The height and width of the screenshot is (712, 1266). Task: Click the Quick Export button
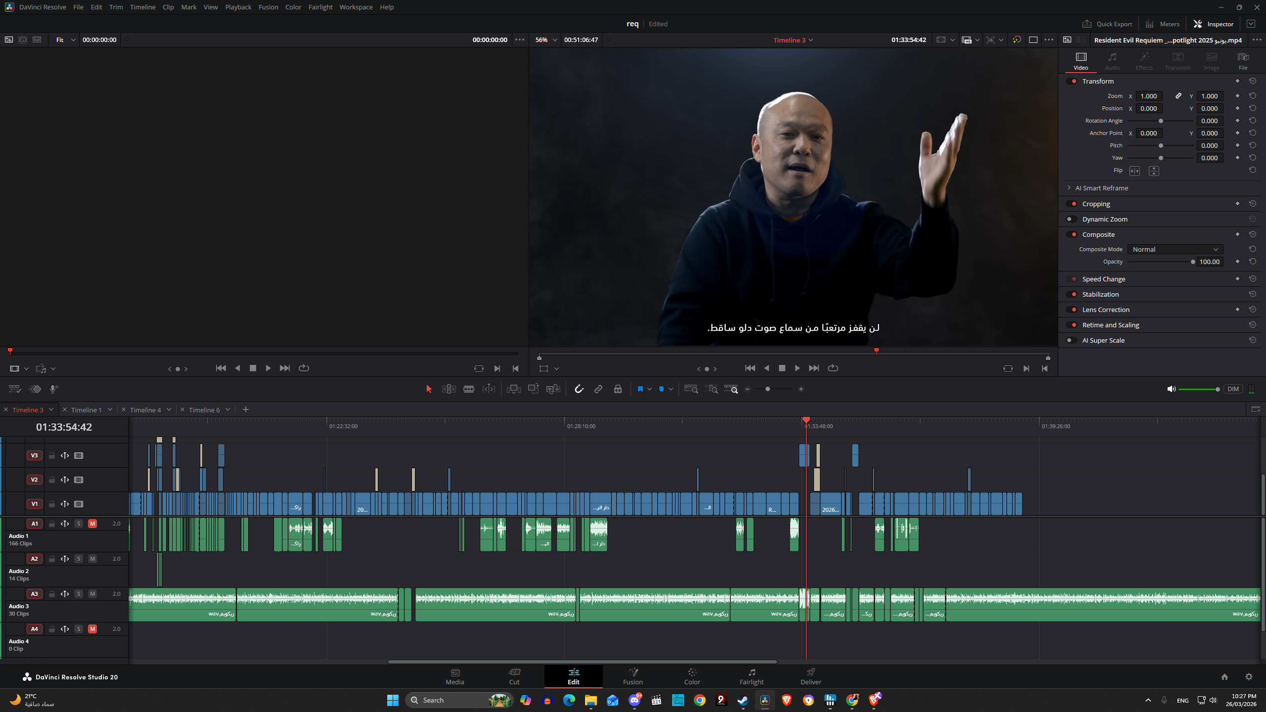[1107, 24]
